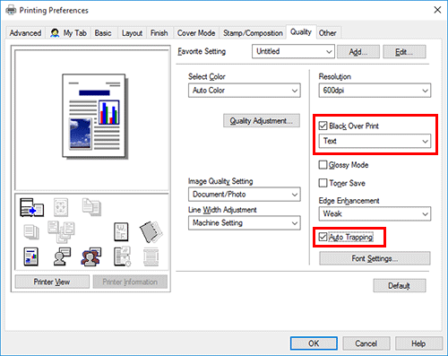Open the Line Width Adjustment dropdown
This screenshot has width=448, height=356.
(245, 223)
